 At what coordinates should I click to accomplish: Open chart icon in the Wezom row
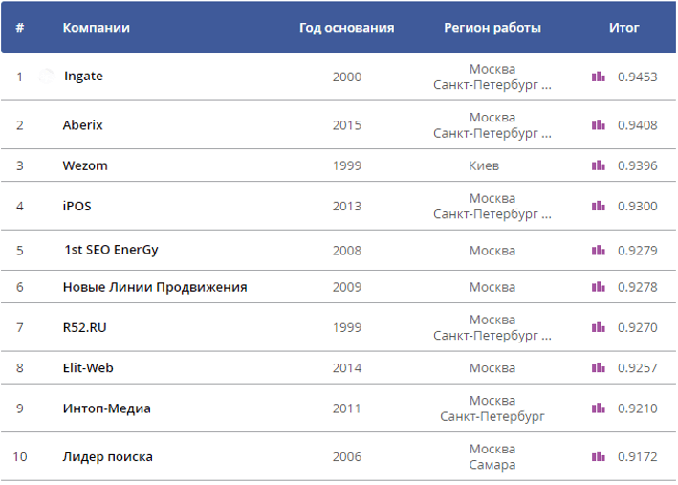599,165
